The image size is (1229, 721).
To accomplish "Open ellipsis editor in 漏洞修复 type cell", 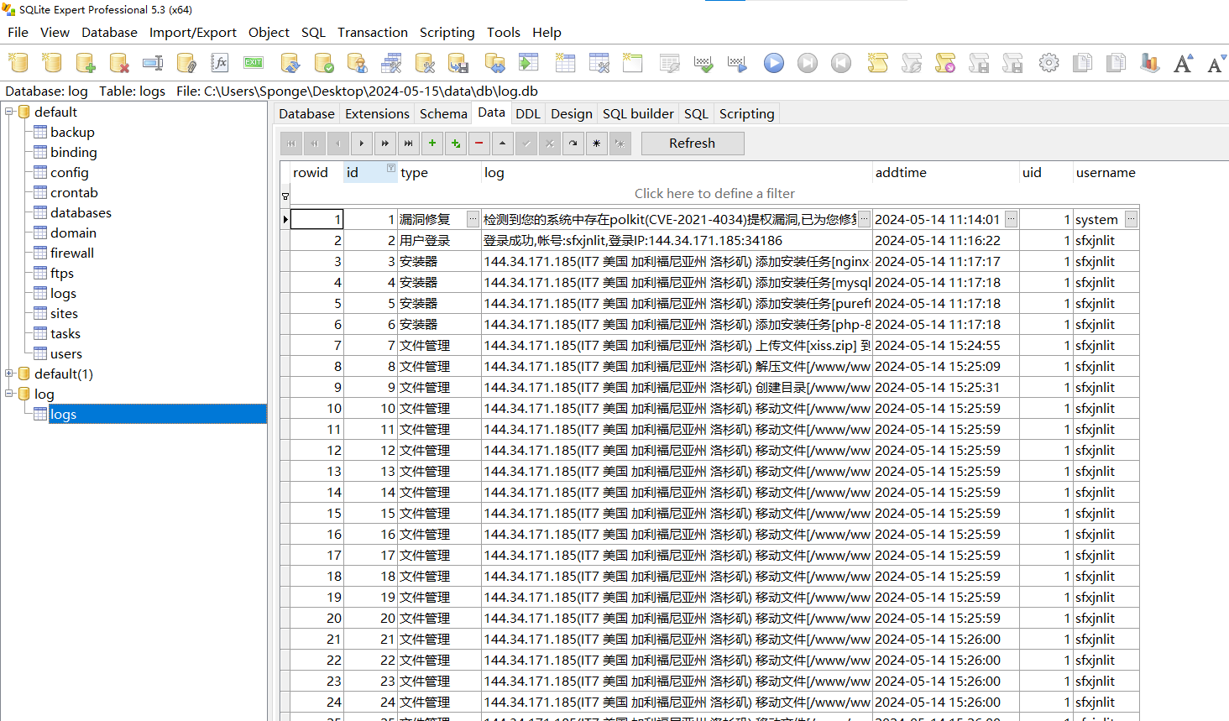I will pos(473,219).
